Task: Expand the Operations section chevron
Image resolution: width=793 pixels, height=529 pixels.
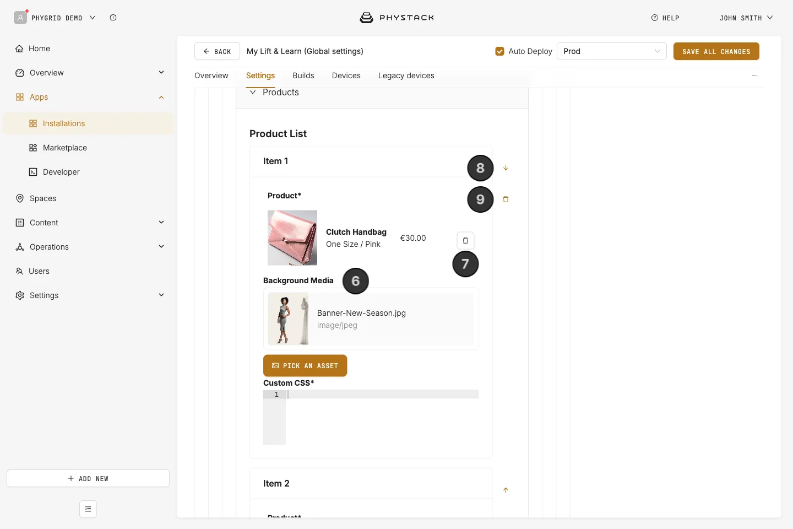Action: [x=161, y=247]
